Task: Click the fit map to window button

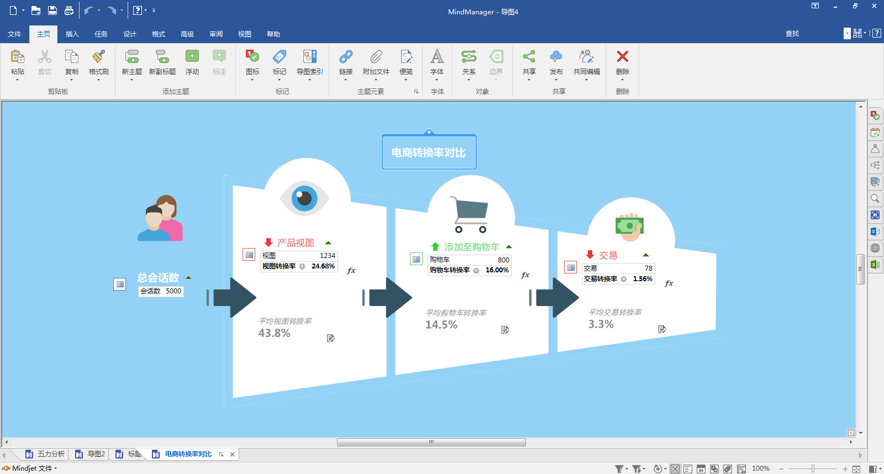Action: pos(856,469)
